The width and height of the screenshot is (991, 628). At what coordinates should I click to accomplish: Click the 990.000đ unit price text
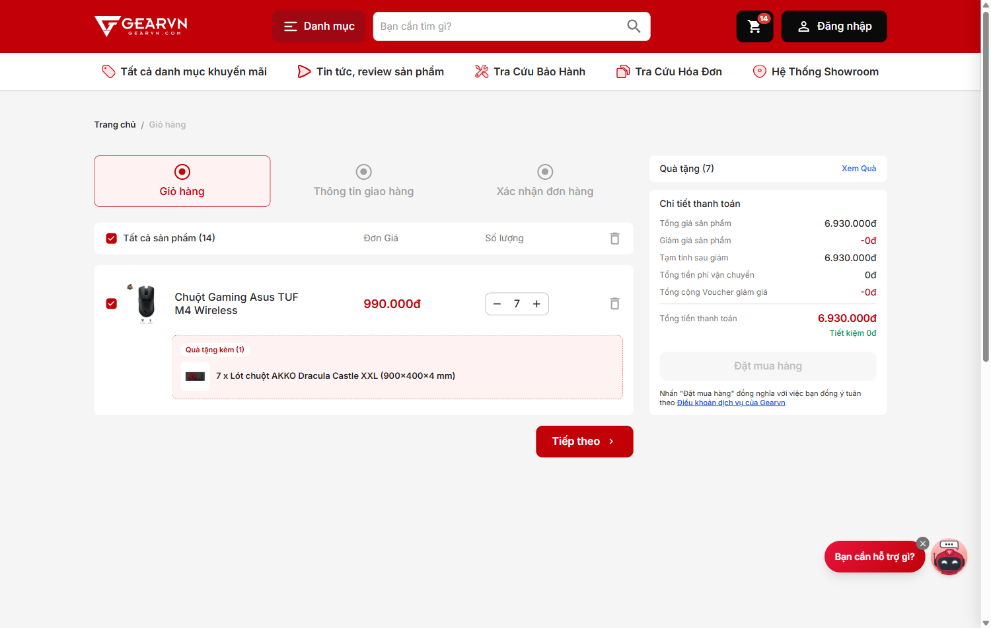click(x=392, y=304)
